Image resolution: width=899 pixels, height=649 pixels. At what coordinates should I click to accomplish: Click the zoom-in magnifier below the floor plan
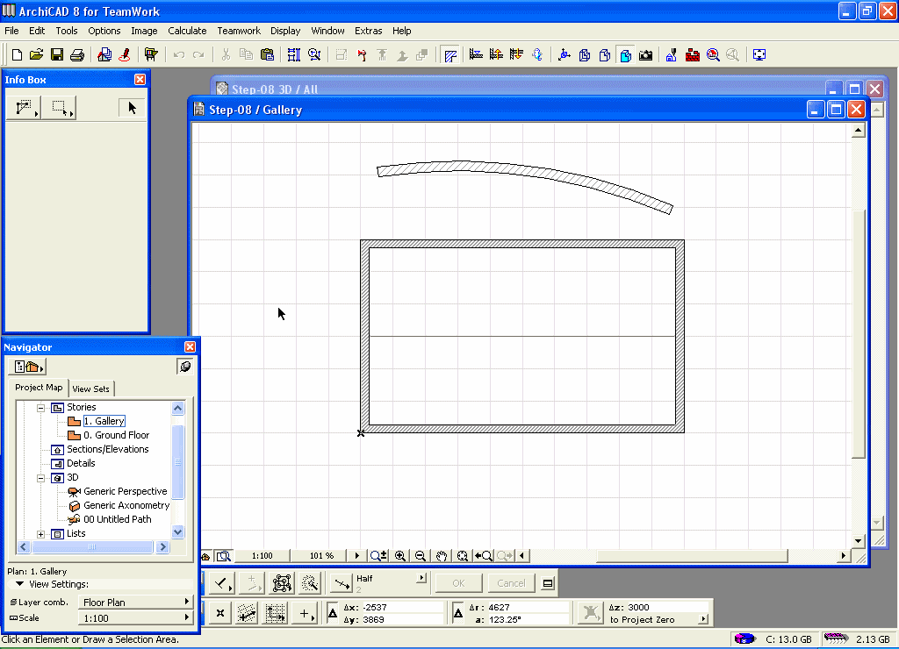coord(400,555)
